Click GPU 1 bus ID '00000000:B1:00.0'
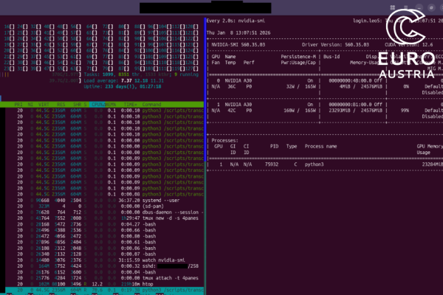443x295 pixels. point(350,105)
